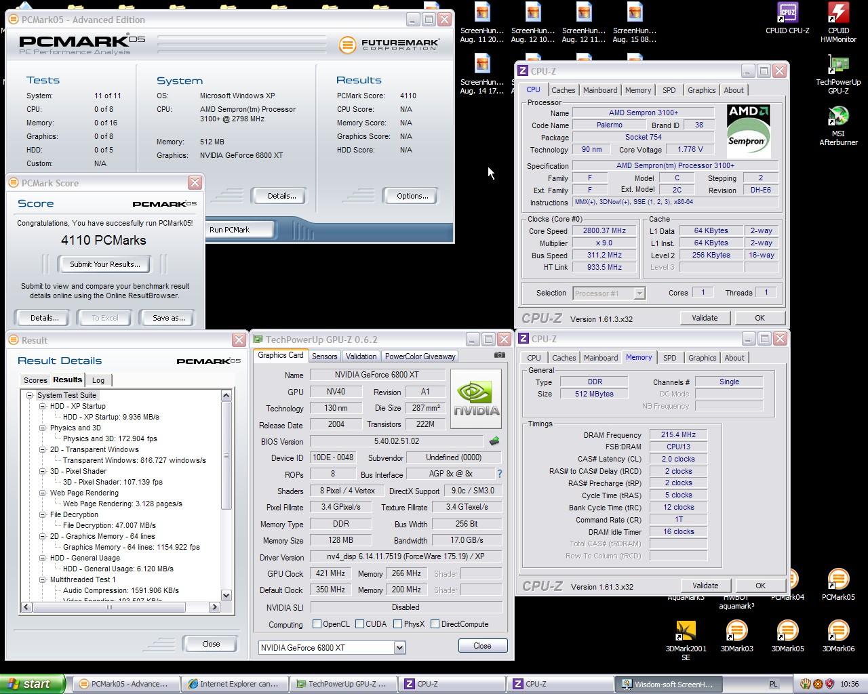Enable the CUDA checkbox in GPU-Z
The image size is (868, 694).
[x=359, y=624]
